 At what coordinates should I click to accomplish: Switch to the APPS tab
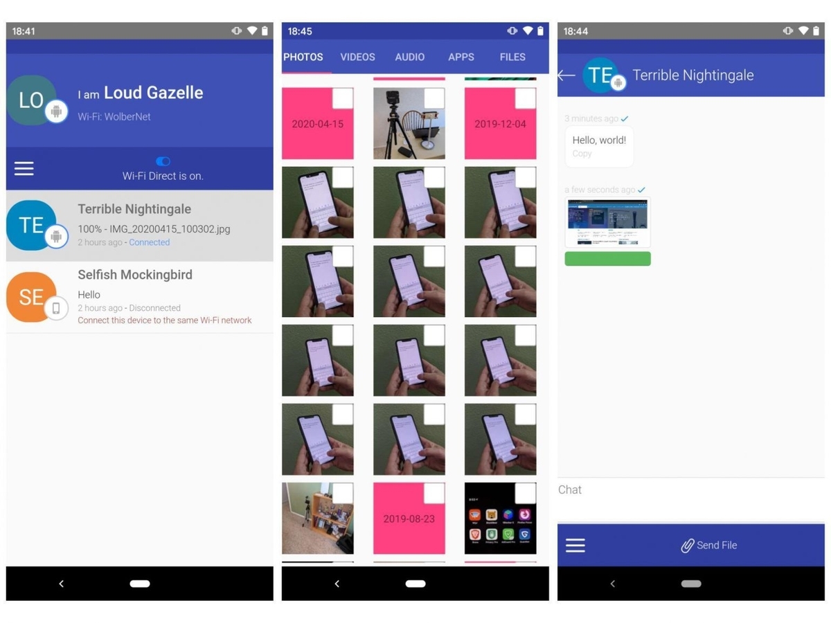click(x=461, y=57)
